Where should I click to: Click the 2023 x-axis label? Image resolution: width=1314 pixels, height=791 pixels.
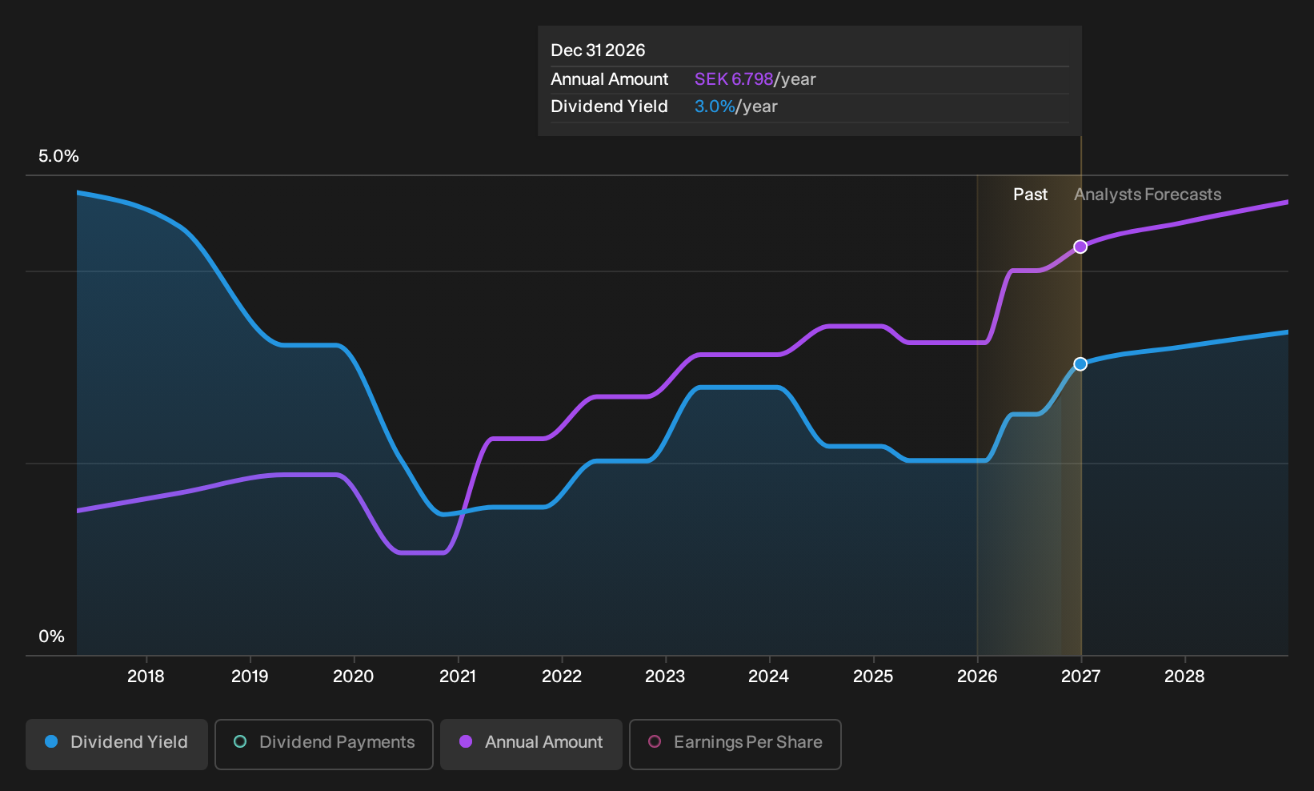click(x=665, y=677)
